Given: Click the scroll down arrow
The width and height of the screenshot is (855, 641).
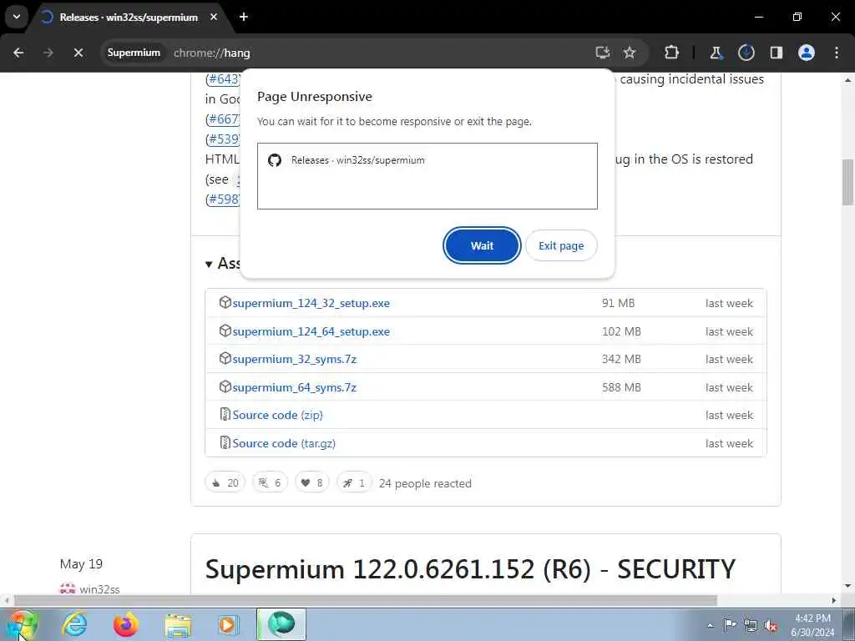Looking at the screenshot, I should click(848, 587).
